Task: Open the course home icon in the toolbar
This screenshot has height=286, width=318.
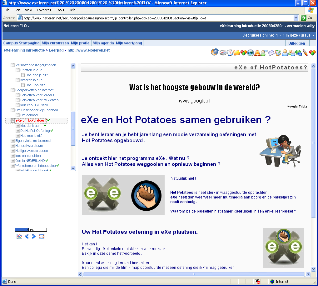Action: (x=215, y=52)
